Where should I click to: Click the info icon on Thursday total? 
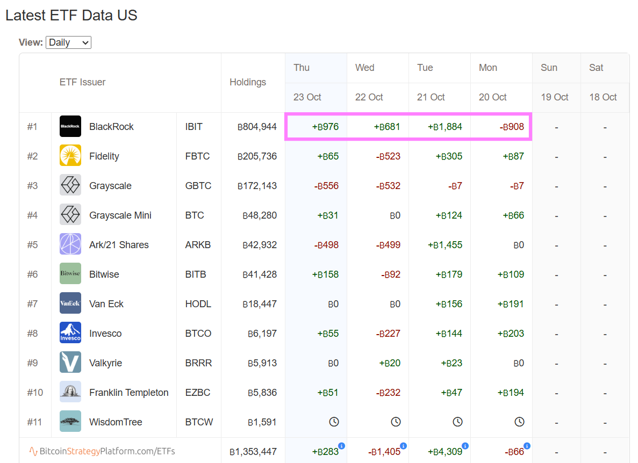tap(342, 446)
